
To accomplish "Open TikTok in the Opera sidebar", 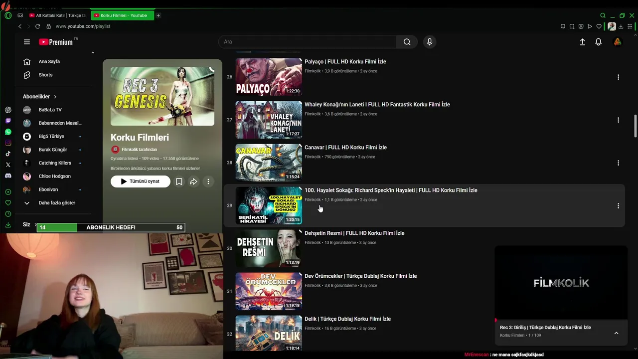I will pyautogui.click(x=8, y=154).
